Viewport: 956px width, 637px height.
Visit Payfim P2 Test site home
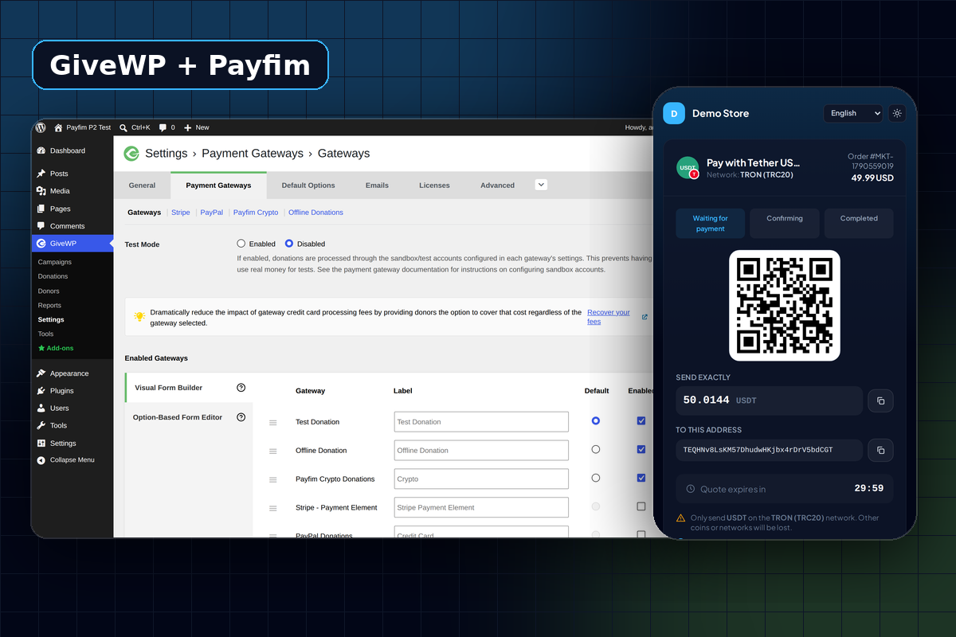click(83, 127)
